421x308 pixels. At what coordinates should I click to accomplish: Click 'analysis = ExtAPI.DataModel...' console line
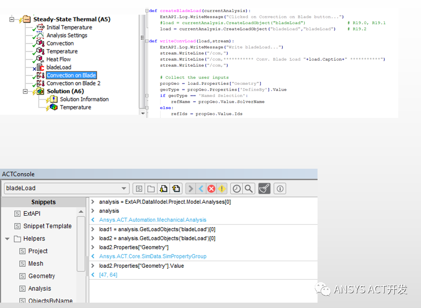165,202
